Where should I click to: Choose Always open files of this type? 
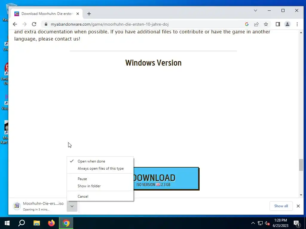point(100,168)
